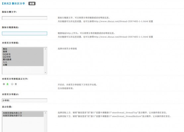Choose 否 radio for showing button text
The height and width of the screenshot is (132, 184).
[12, 84]
